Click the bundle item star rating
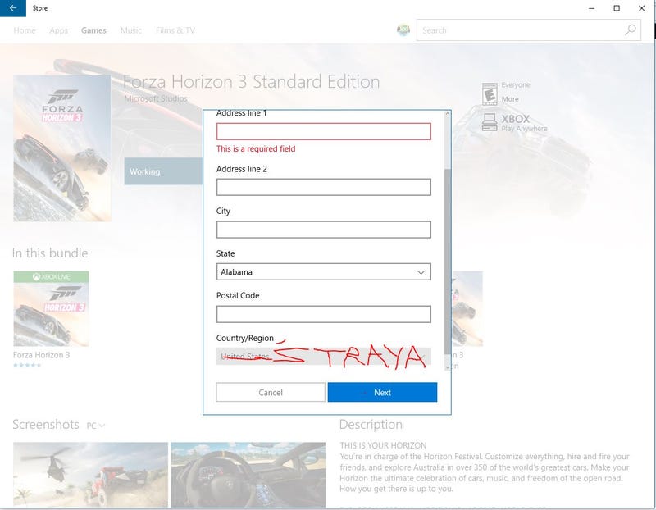This screenshot has height=510, width=656. (27, 365)
